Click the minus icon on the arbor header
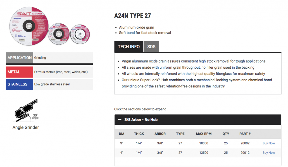This screenshot has width=288, height=167. [x=120, y=119]
